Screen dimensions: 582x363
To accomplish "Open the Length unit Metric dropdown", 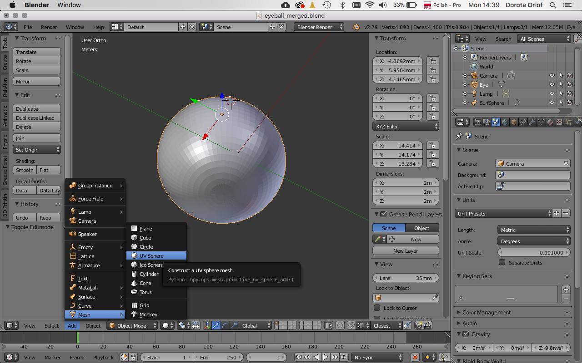I will click(534, 230).
